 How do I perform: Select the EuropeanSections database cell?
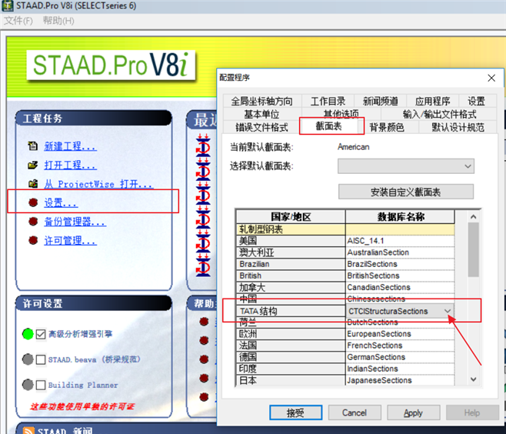[x=400, y=333]
